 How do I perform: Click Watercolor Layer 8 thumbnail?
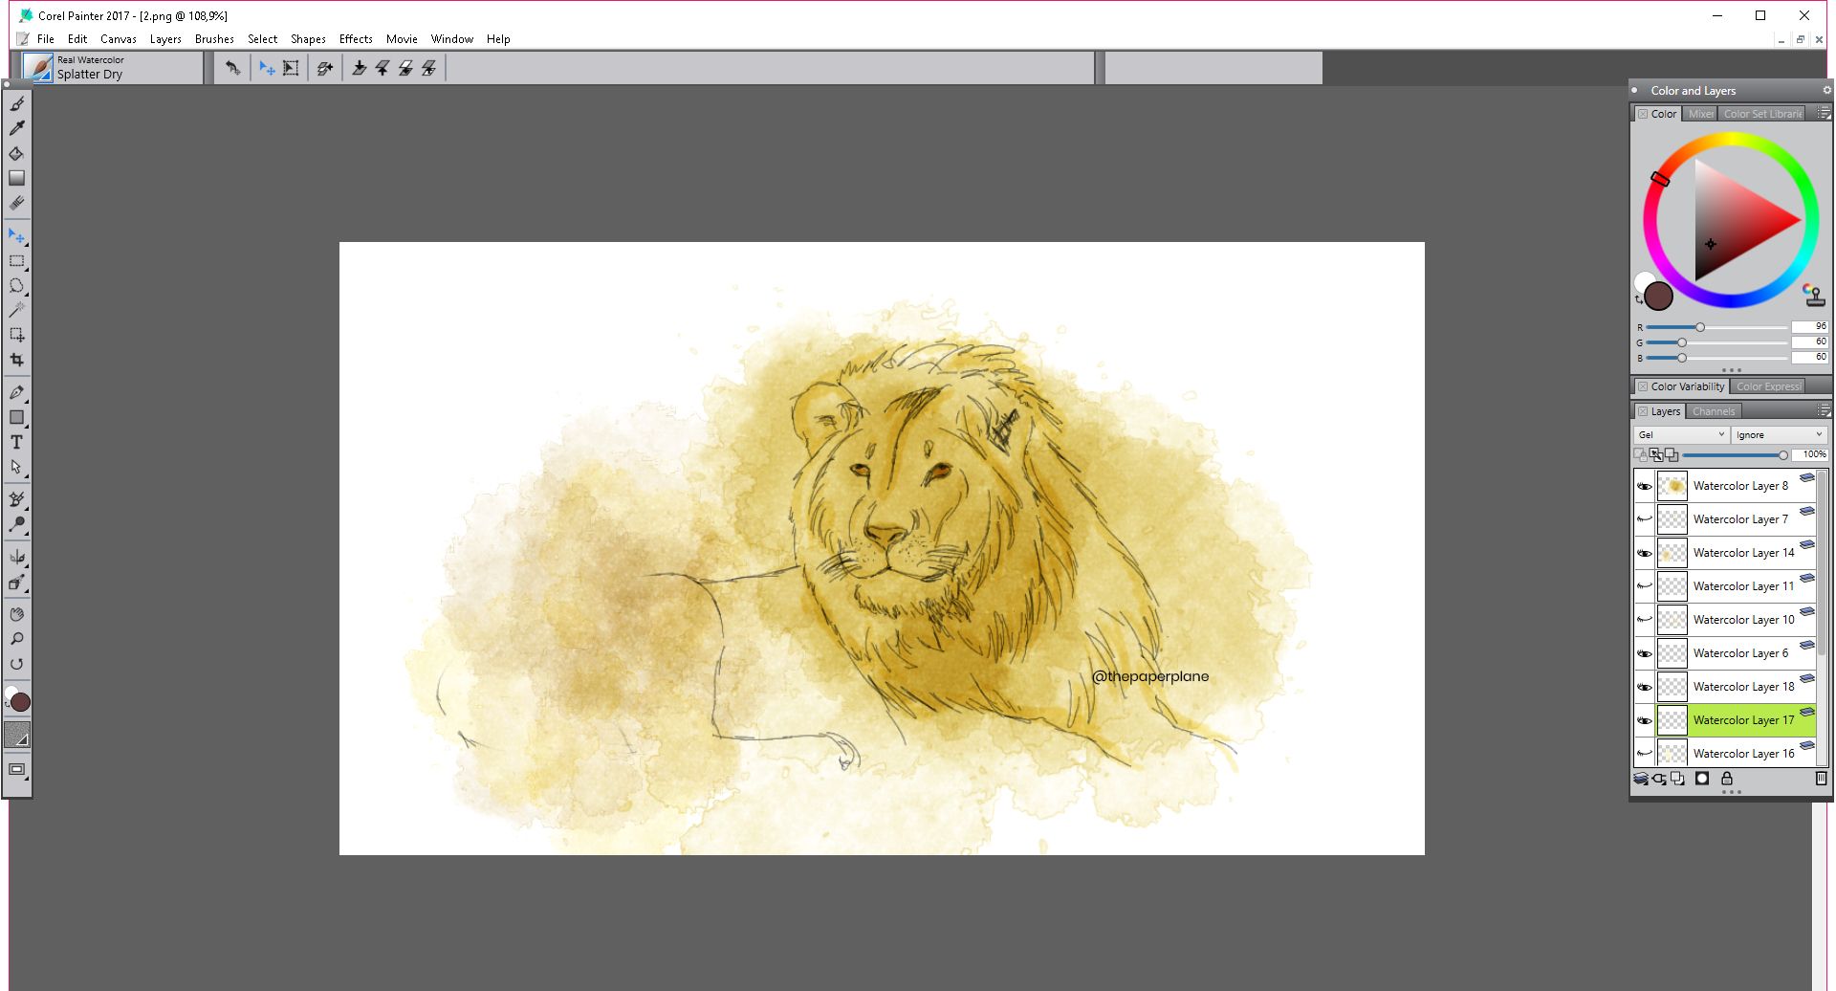(1672, 486)
